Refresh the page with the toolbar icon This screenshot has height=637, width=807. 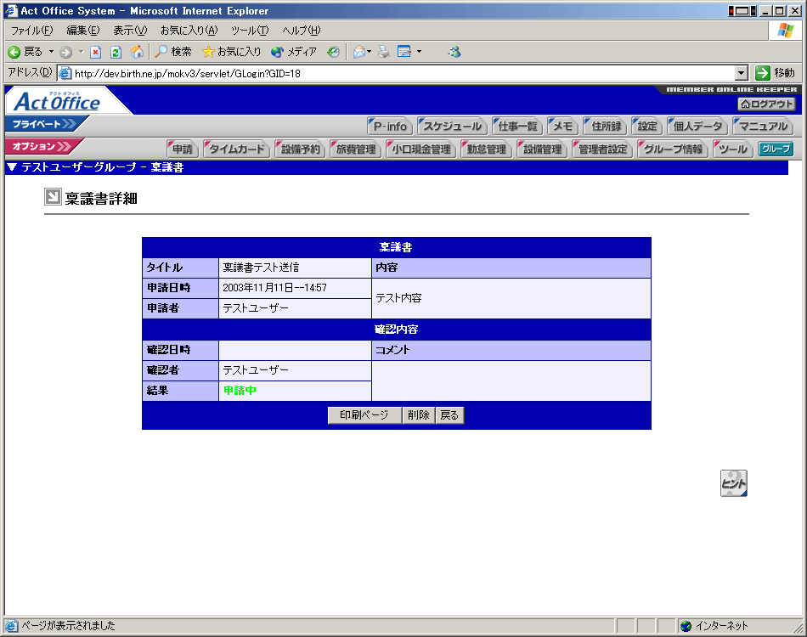(x=116, y=52)
